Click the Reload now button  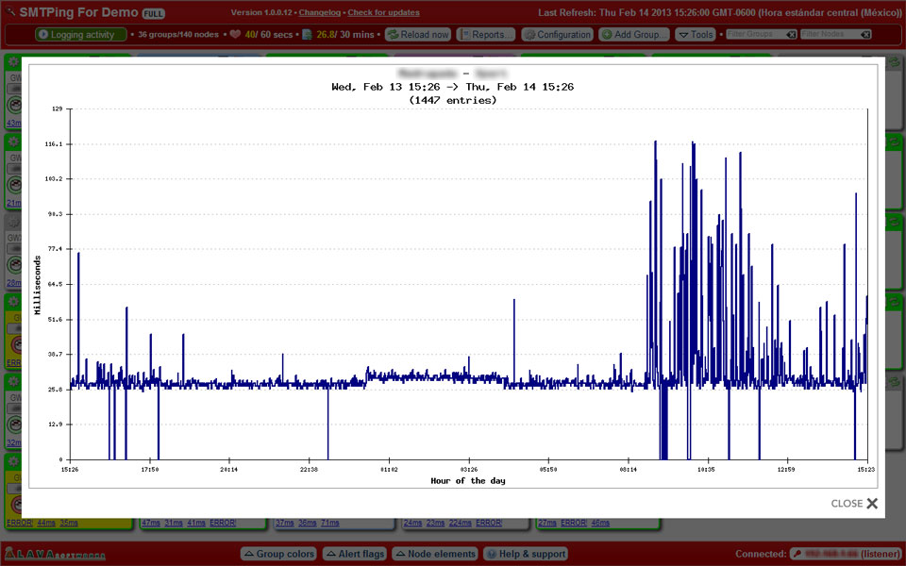click(418, 35)
